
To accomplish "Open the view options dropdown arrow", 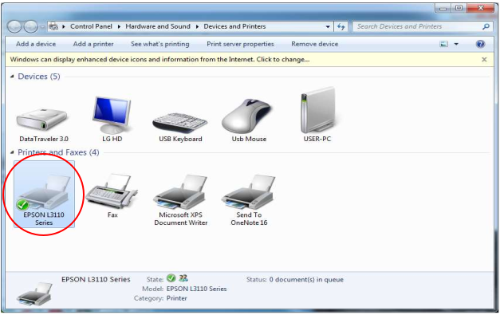I will [x=456, y=44].
